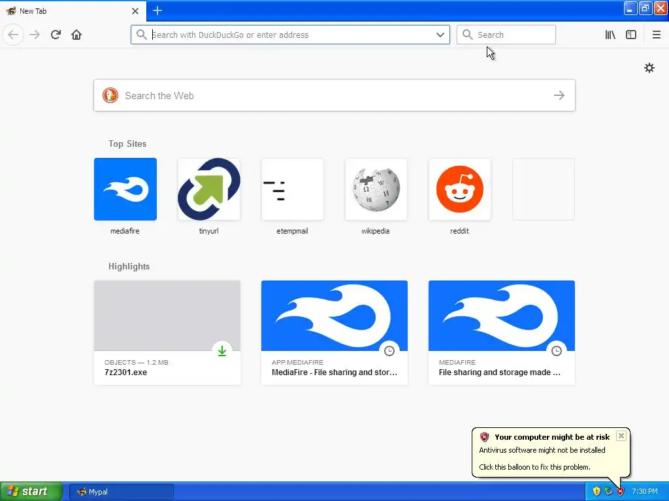Reload the current page
The height and width of the screenshot is (501, 669).
[56, 35]
